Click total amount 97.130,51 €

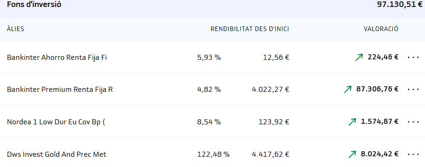399,4
